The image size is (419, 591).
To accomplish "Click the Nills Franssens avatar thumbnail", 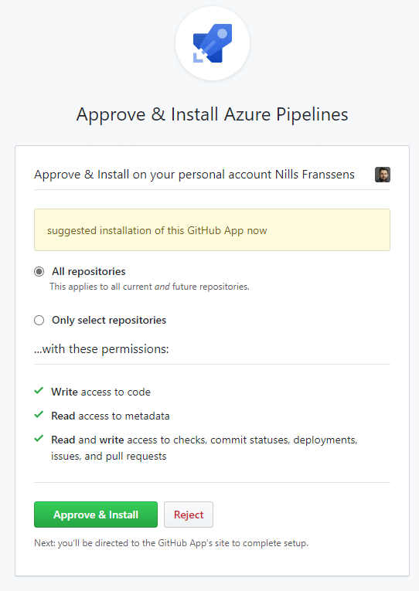I will click(x=383, y=175).
